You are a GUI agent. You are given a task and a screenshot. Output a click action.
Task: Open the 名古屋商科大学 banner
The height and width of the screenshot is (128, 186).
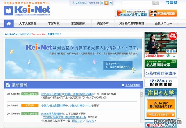(161, 64)
